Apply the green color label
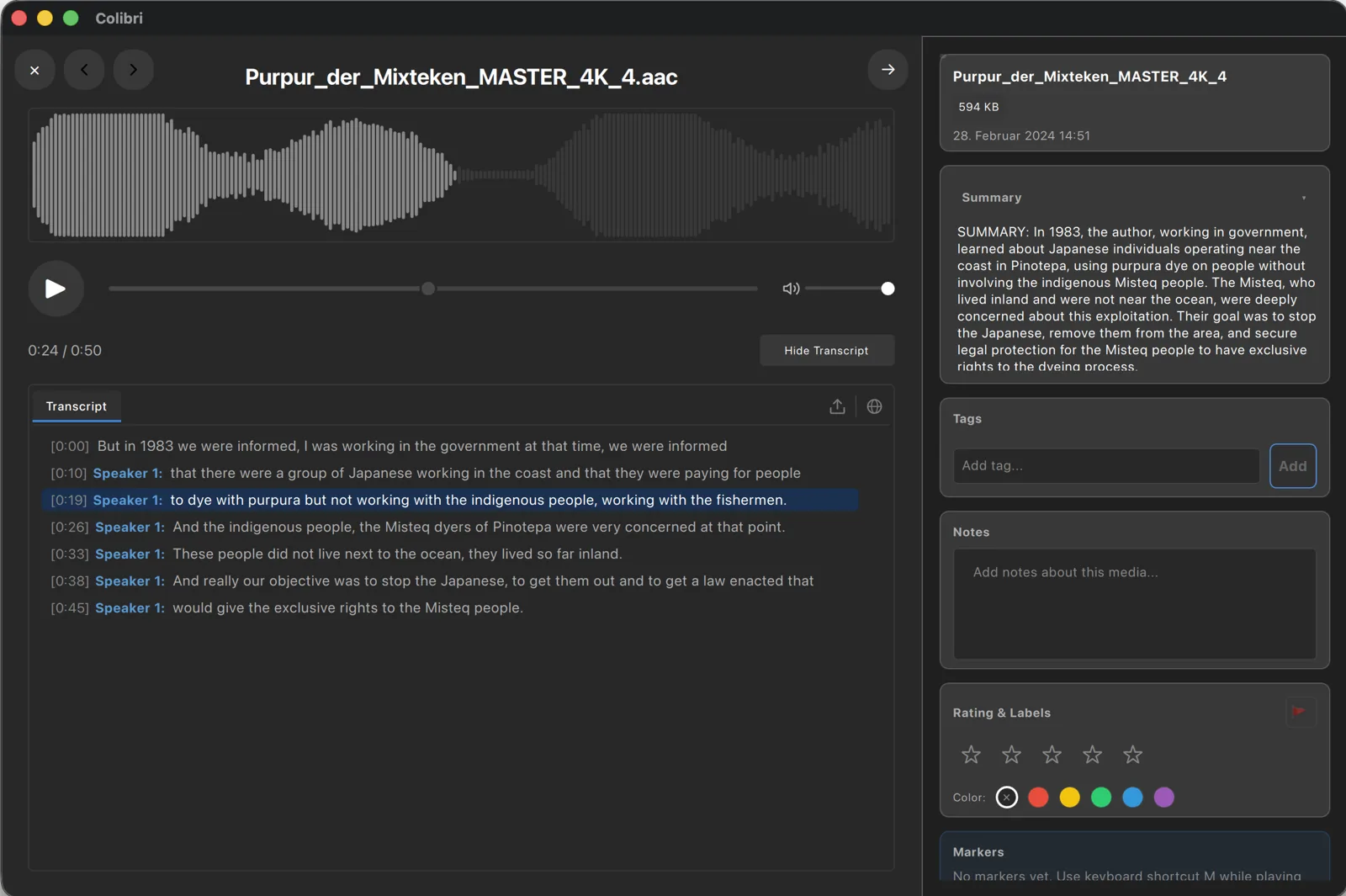Screen dimensions: 1346x896 1101,797
